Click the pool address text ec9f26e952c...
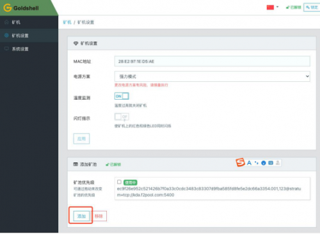Image resolution: width=320 pixels, height=234 pixels. 209,192
